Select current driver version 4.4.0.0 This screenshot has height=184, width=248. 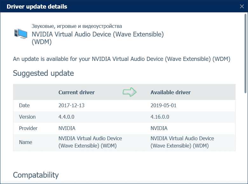point(66,117)
